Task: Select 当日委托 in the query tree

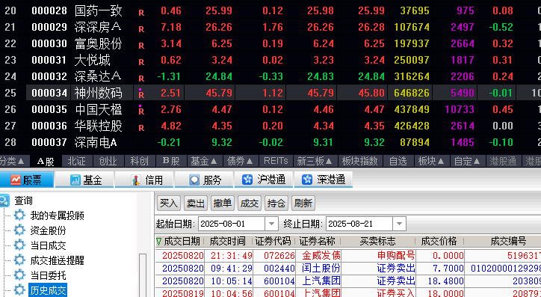Action: (x=48, y=275)
